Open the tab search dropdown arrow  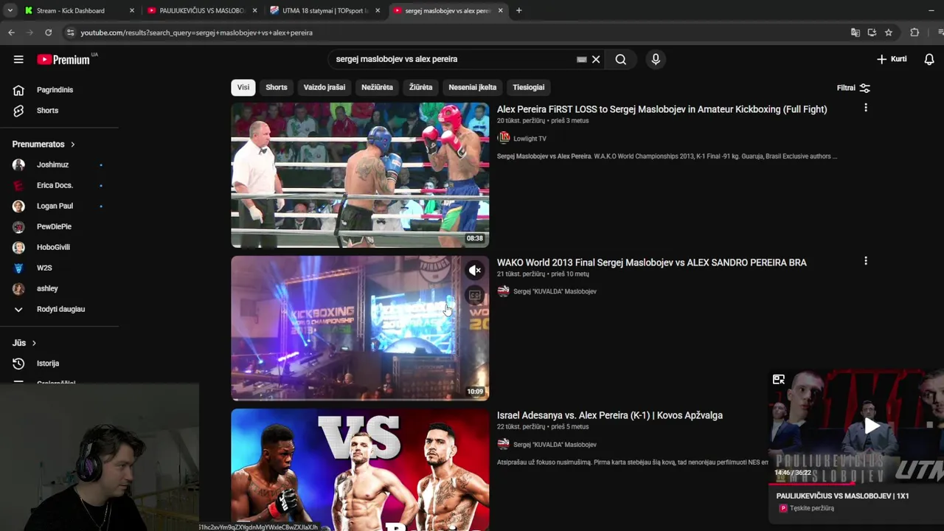(10, 10)
